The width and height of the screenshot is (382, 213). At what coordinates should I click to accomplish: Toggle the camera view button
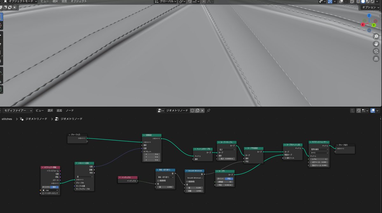pyautogui.click(x=376, y=51)
